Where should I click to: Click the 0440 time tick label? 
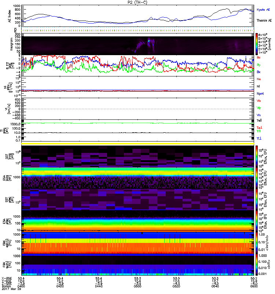click(99, 286)
